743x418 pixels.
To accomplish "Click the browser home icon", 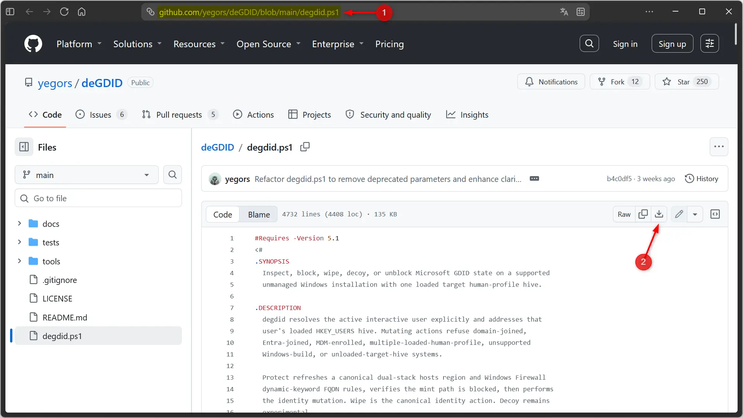I will [x=82, y=12].
